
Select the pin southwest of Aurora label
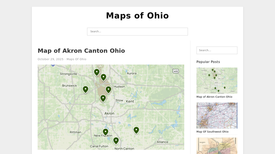click(x=103, y=77)
